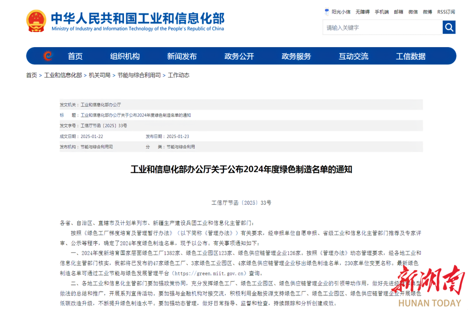Focus the 请输入关键字 search field

[382, 27]
